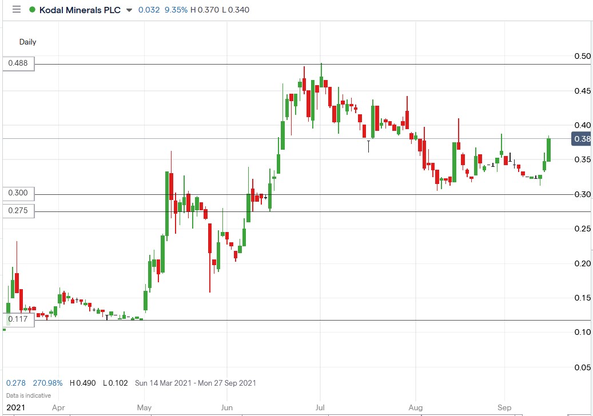
Task: Click the Aug label on time axis
Action: pyautogui.click(x=416, y=407)
